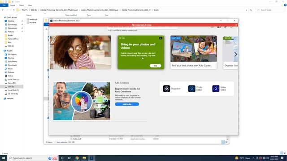This screenshot has height=161, width=287.
Task: Open Downloads under Quick access
Action: (x=12, y=25)
